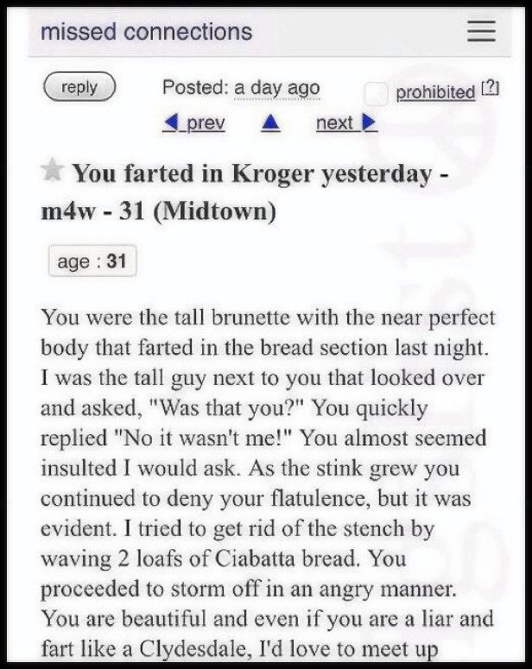532x669 pixels.
Task: Click the age : 31 badge
Action: tap(92, 261)
